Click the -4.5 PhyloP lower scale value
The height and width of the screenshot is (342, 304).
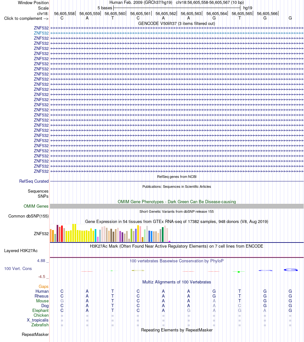point(42,277)
